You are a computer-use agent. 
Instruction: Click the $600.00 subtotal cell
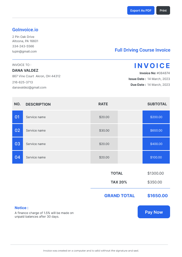pyautogui.click(x=156, y=130)
